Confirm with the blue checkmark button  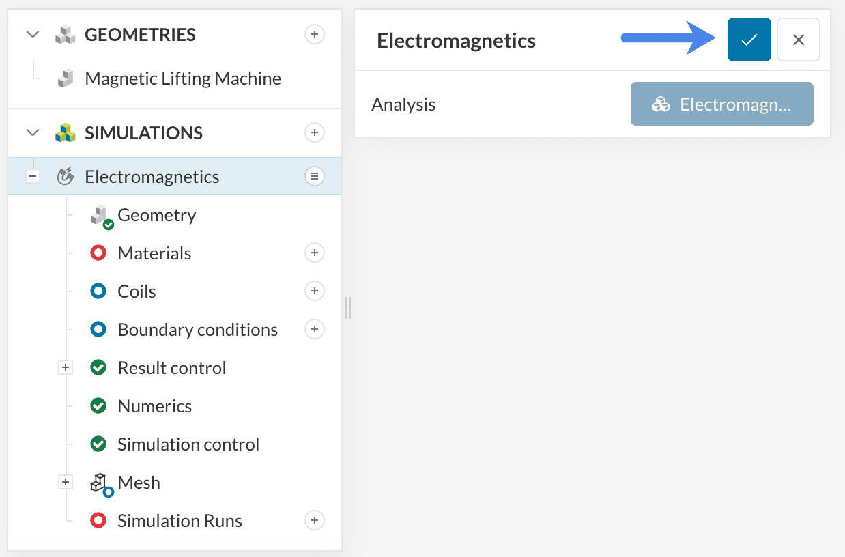tap(749, 40)
